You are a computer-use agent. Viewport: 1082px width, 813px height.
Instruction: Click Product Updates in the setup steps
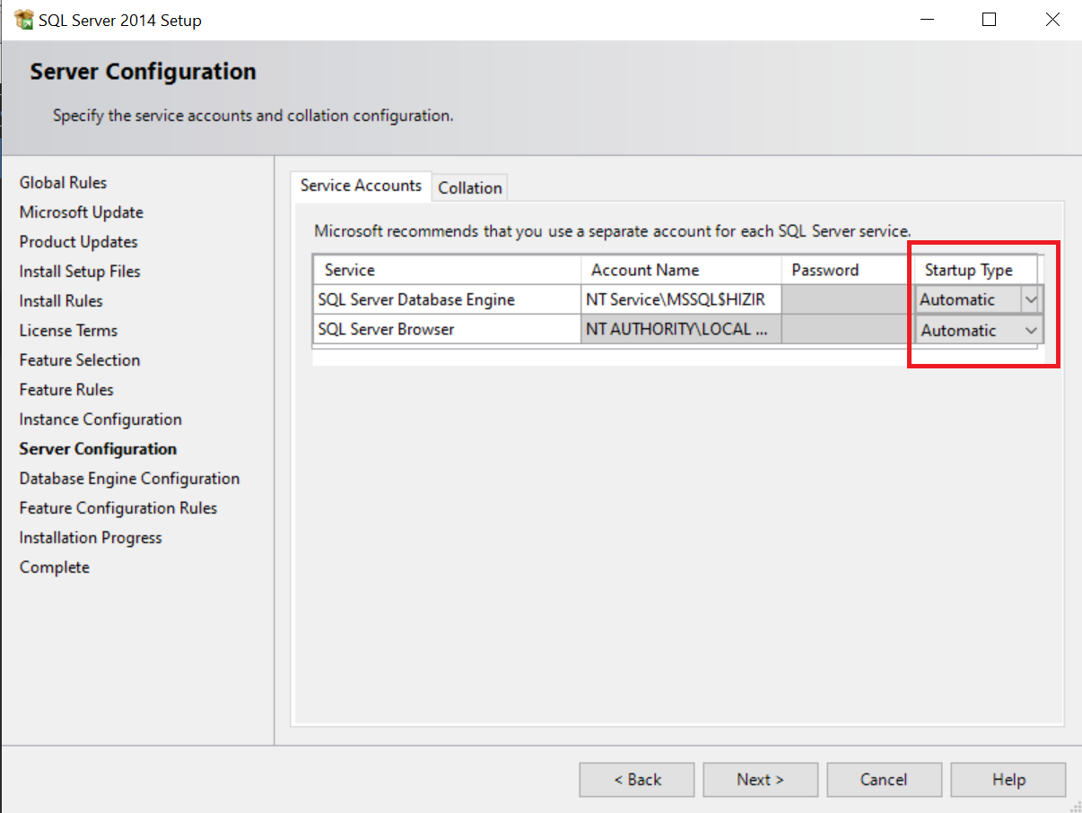(x=79, y=242)
